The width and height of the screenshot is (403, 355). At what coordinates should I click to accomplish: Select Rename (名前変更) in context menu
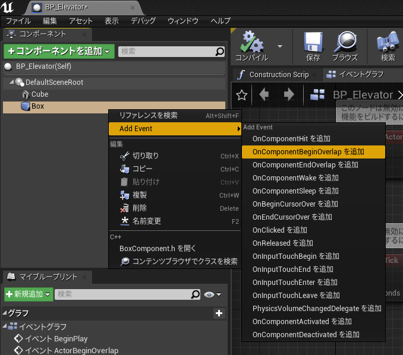pos(175,221)
